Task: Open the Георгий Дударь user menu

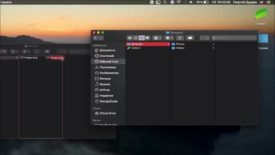Action: [x=245, y=2]
